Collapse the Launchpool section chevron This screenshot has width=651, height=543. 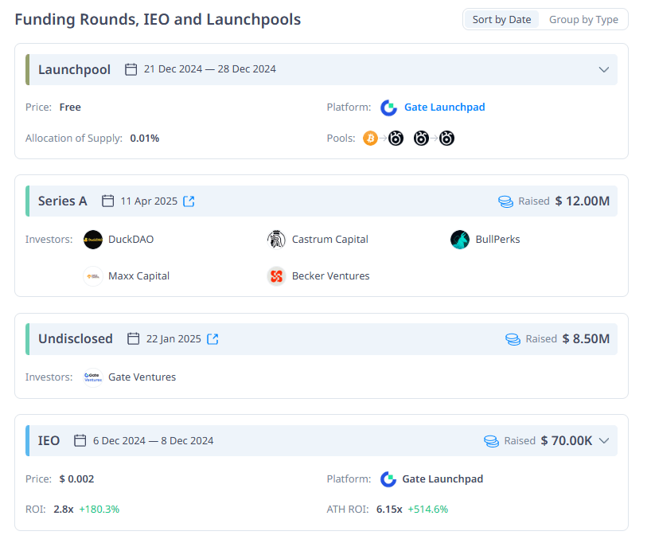(604, 69)
